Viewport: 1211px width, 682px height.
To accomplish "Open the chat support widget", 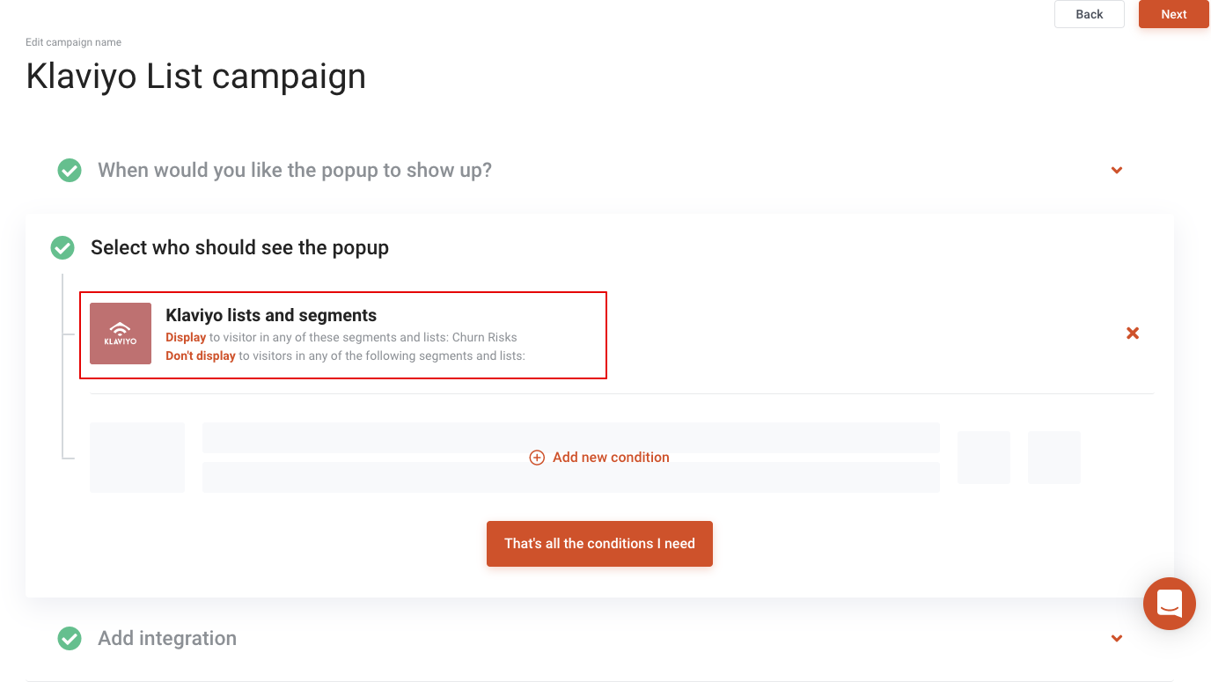I will [1169, 604].
